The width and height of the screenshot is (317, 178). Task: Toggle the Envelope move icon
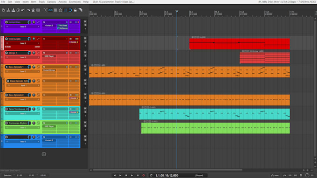tap(60, 10)
